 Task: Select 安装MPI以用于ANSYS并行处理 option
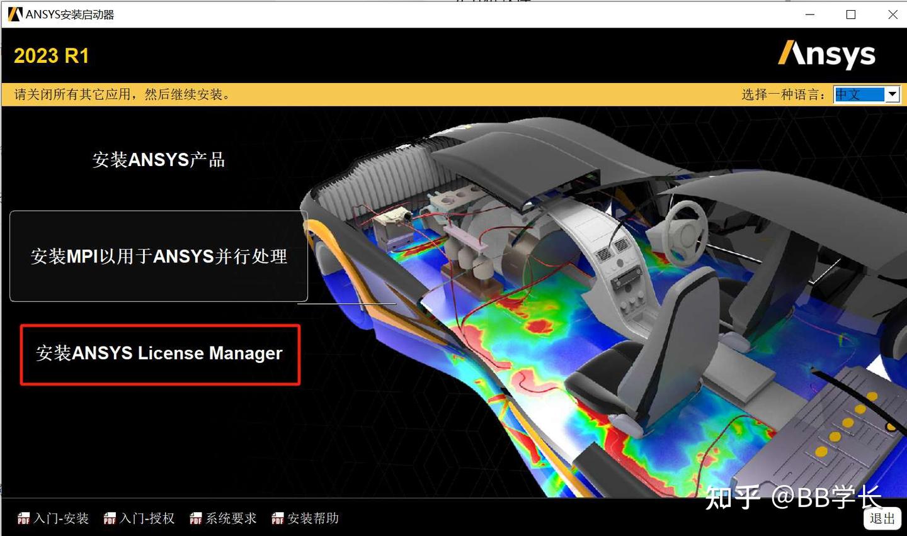tap(157, 256)
